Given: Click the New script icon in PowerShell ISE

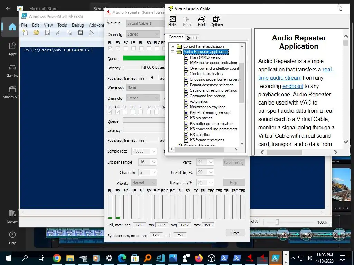Looking at the screenshot, I should [x=25, y=33].
